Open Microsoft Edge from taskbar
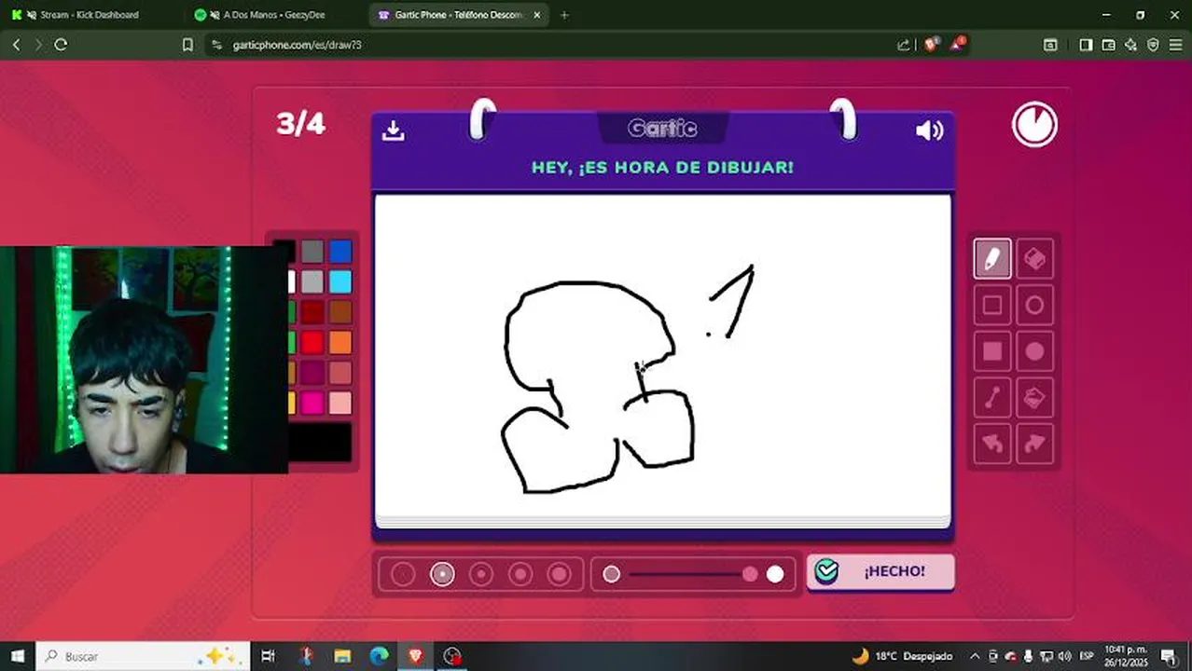 click(379, 656)
